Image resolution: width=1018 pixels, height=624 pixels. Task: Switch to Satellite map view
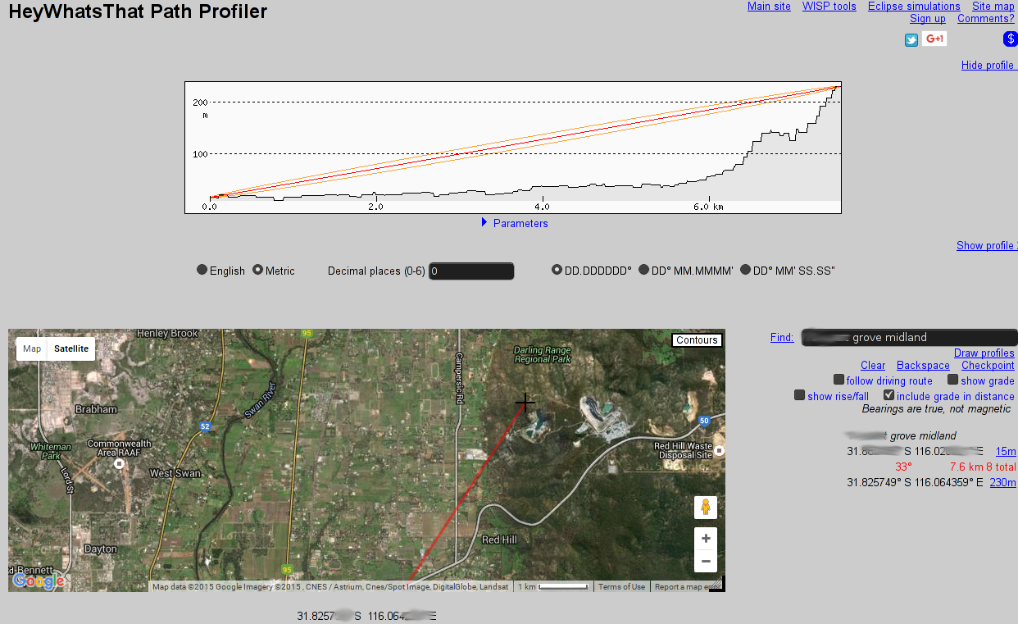pos(71,348)
